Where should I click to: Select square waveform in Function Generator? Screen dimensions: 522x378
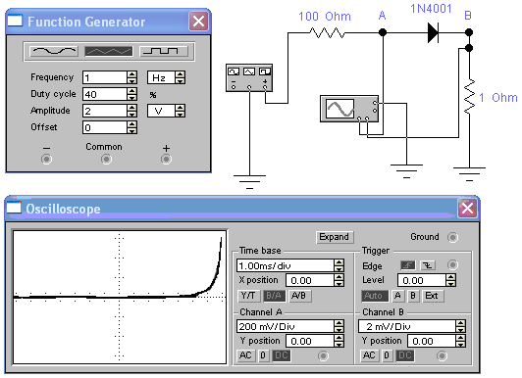(164, 51)
